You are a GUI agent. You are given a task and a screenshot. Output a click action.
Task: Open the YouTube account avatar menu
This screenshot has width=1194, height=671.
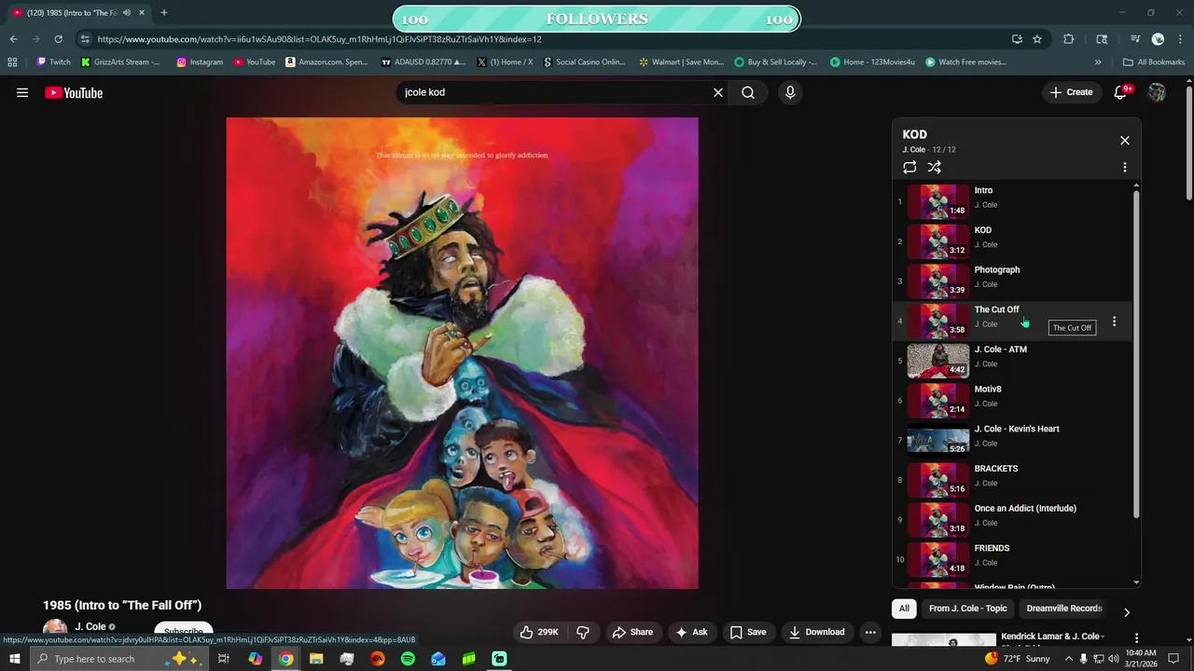pos(1157,92)
